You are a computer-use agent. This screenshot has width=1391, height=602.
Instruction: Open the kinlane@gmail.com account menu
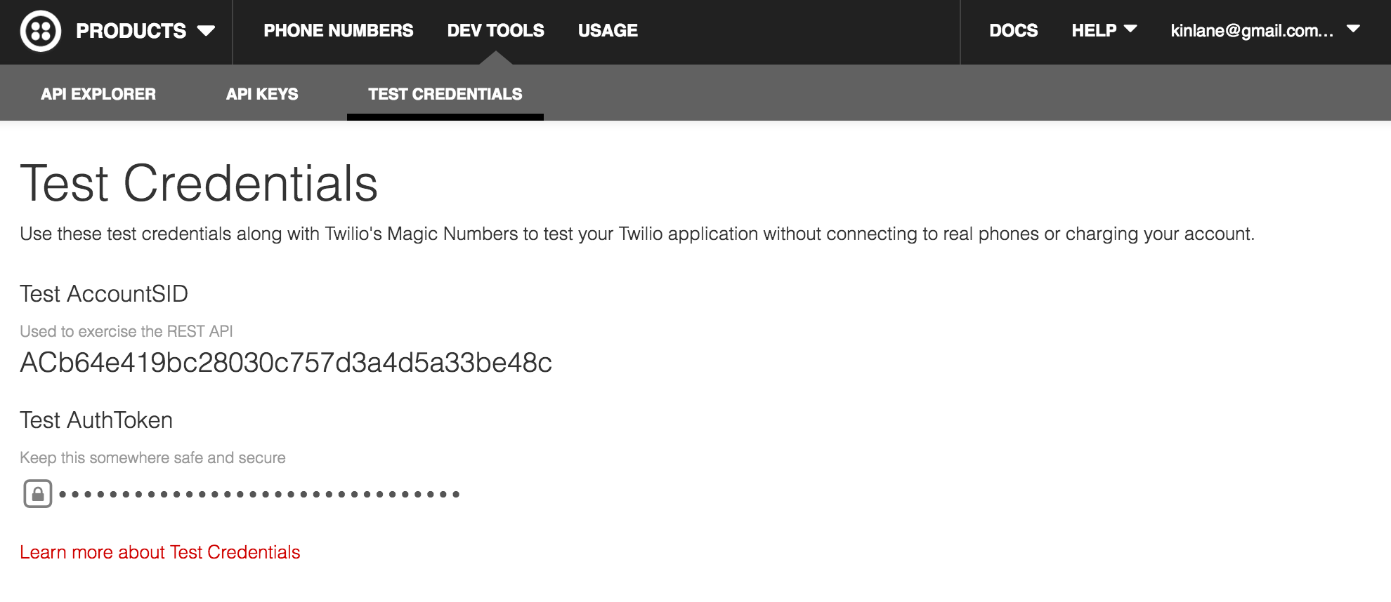(x=1265, y=31)
